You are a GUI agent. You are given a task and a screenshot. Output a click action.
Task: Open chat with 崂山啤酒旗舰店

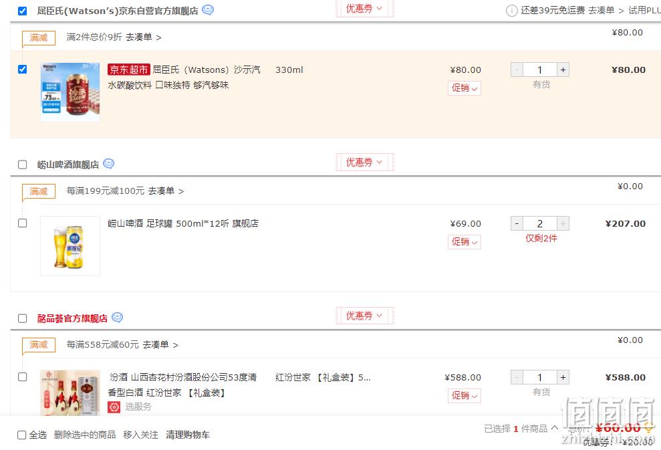[109, 164]
